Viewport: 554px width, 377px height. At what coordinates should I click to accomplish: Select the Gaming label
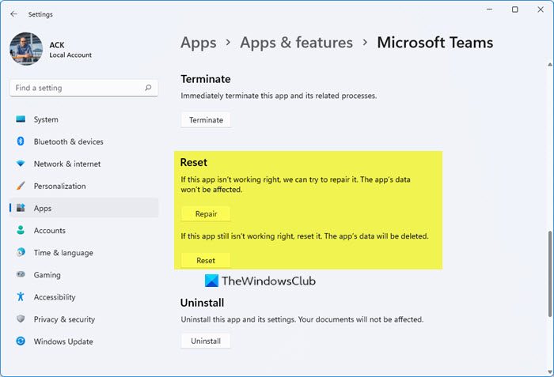[47, 275]
